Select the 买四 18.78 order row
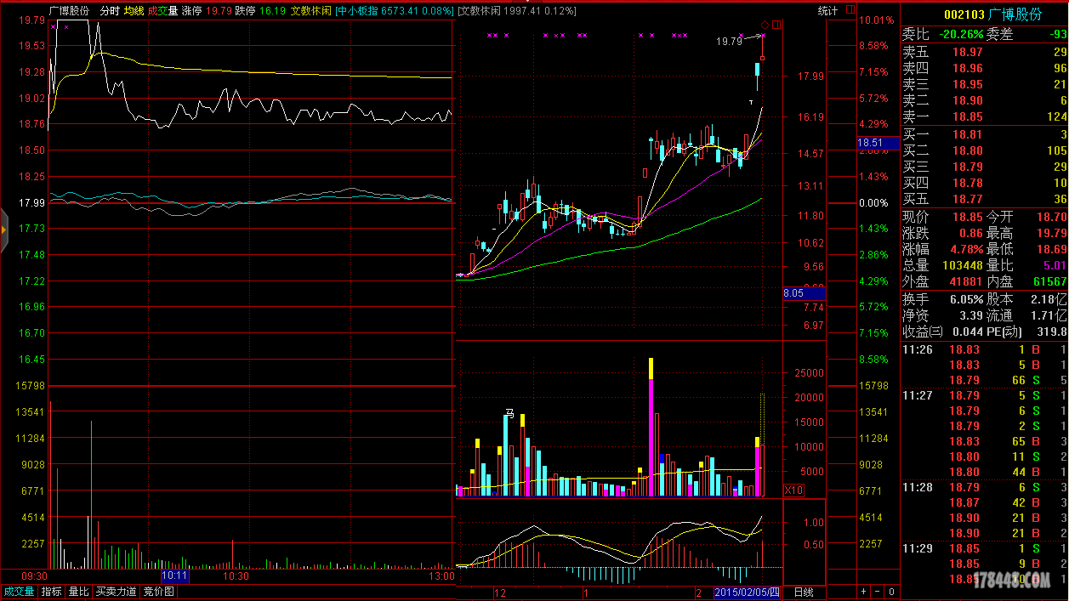Viewport: 1069px width, 601px height. pyautogui.click(x=985, y=184)
